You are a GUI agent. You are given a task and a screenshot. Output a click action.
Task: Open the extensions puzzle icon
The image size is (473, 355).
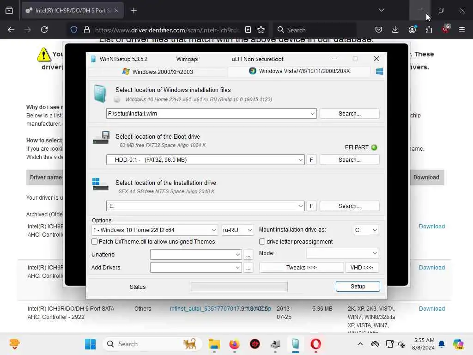pyautogui.click(x=429, y=30)
